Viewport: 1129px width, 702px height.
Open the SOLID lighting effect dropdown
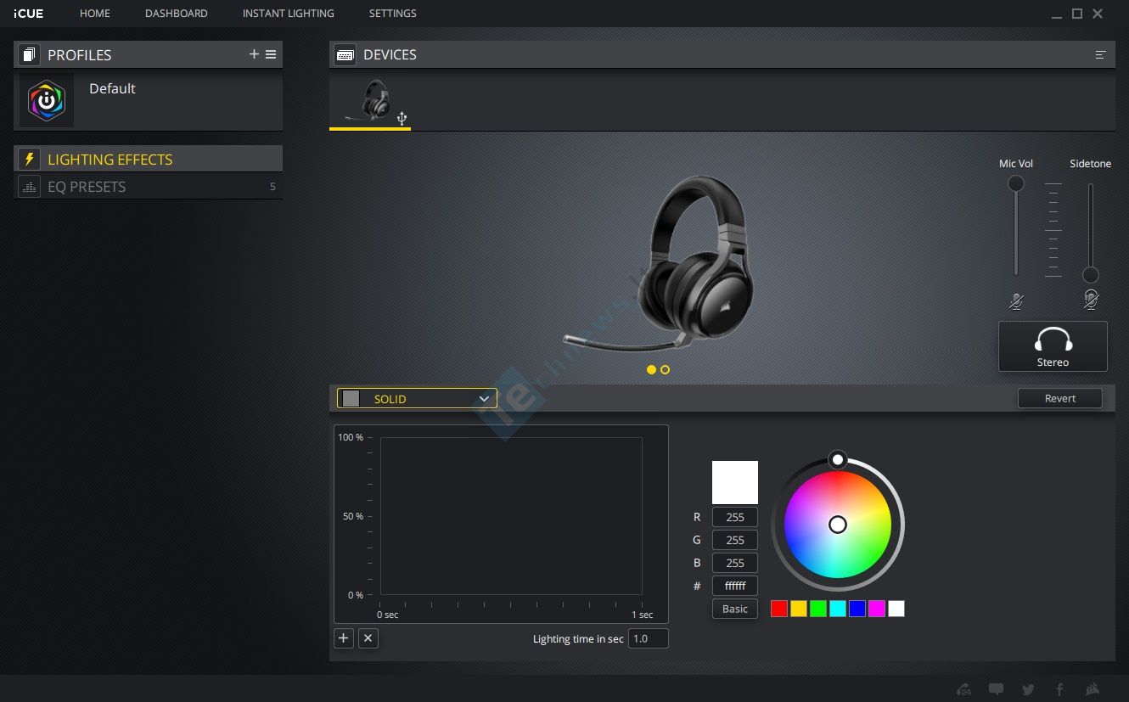[x=417, y=398]
